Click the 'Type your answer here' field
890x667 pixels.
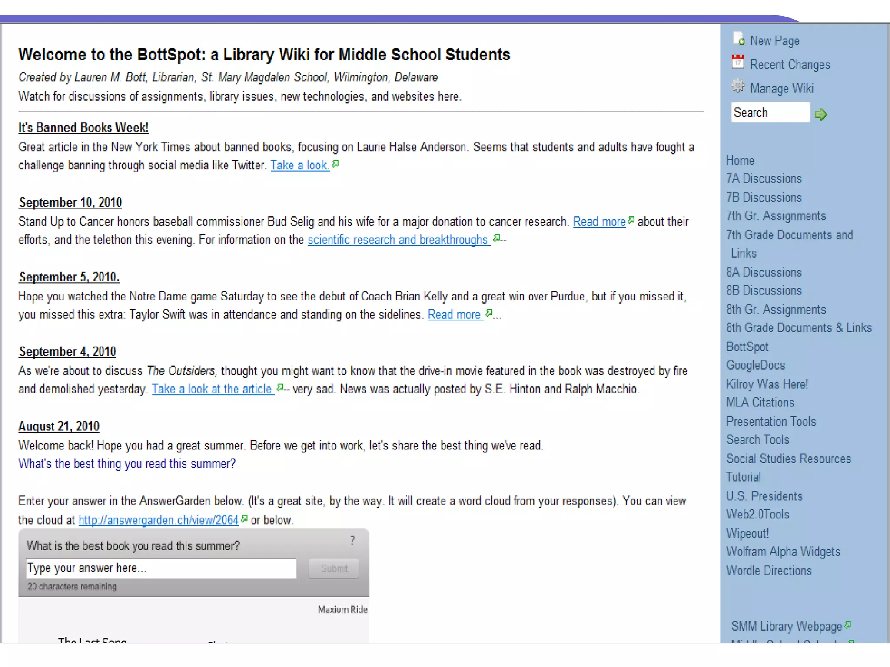pyautogui.click(x=161, y=568)
